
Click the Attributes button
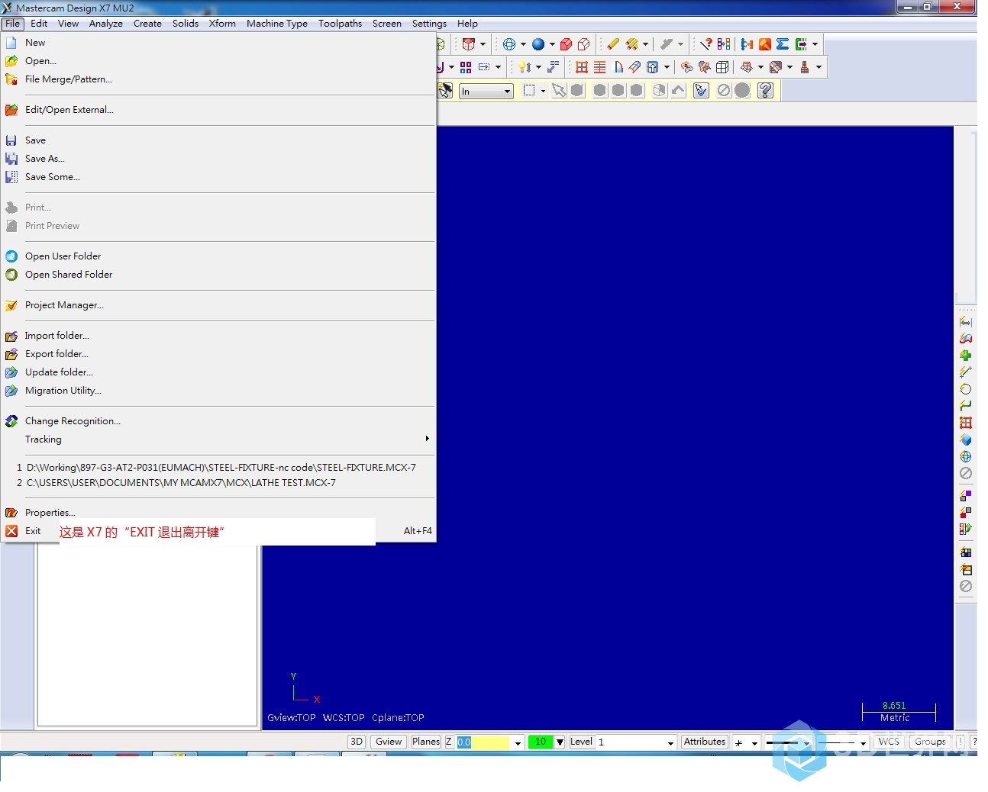(x=705, y=742)
